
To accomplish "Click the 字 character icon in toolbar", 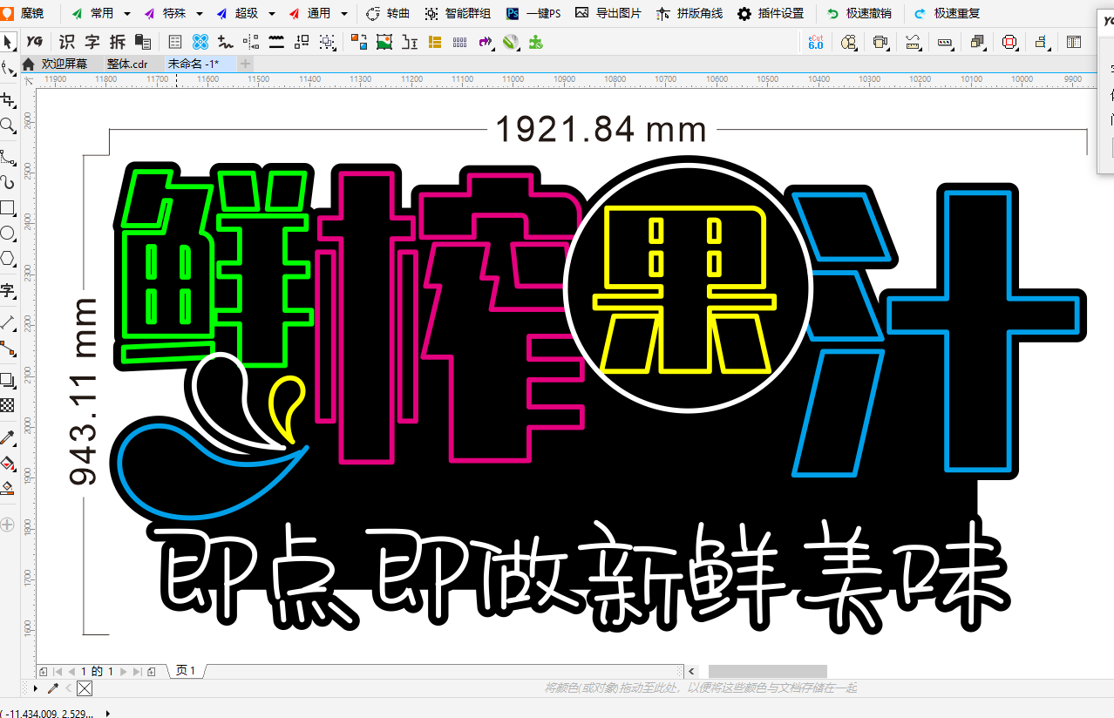I will (x=92, y=41).
